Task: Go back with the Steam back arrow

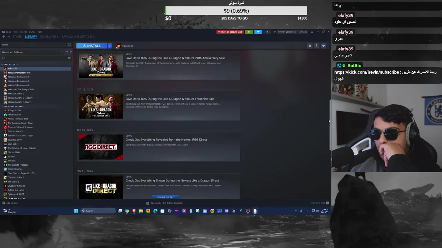Action: coord(4,37)
